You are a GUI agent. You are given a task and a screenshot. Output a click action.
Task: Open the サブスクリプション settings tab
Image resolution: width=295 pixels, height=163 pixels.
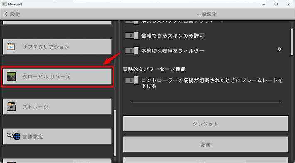click(x=57, y=47)
